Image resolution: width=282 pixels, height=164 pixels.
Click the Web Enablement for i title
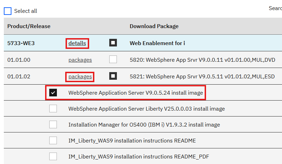[x=157, y=43]
